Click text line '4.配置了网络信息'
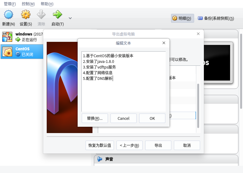Viewport: 243px width, 173px height. tap(98, 73)
